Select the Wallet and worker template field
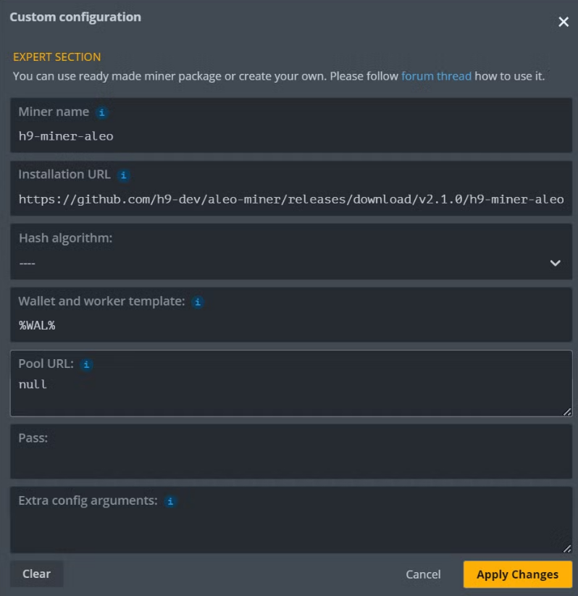Image resolution: width=578 pixels, height=596 pixels. (290, 325)
